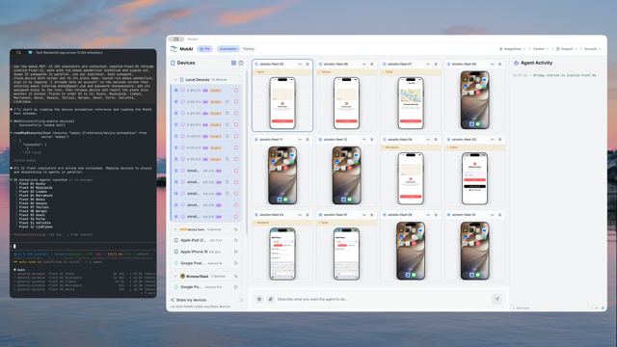Select the Apple iPad device row
This screenshot has height=347, width=617.
click(206, 240)
